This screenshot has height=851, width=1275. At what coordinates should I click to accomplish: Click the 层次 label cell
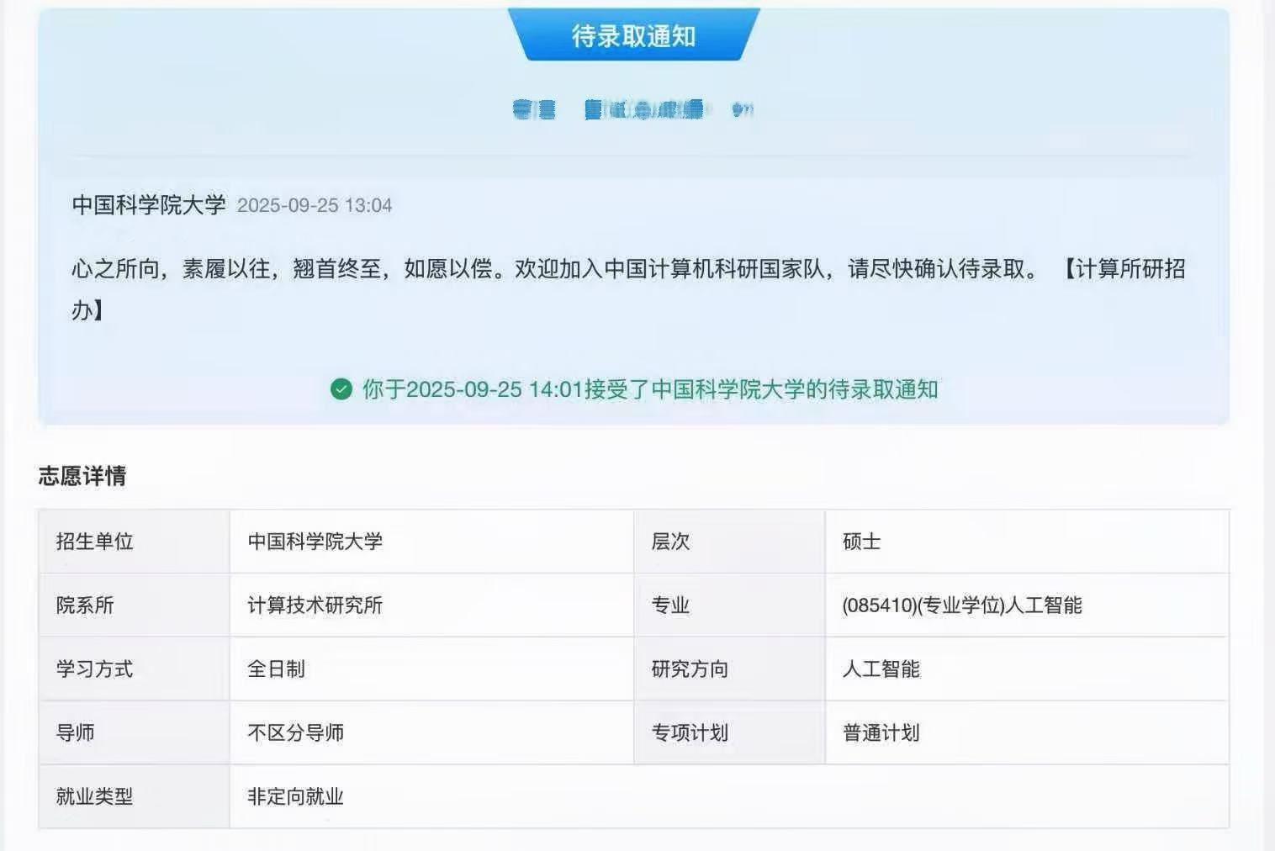pyautogui.click(x=729, y=542)
